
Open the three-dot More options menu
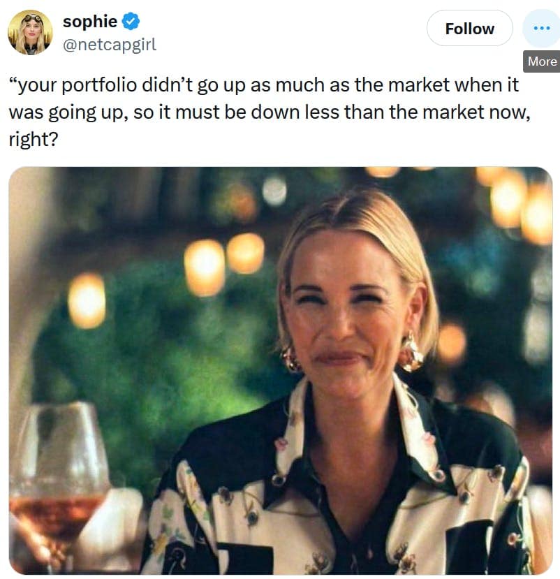pos(541,29)
